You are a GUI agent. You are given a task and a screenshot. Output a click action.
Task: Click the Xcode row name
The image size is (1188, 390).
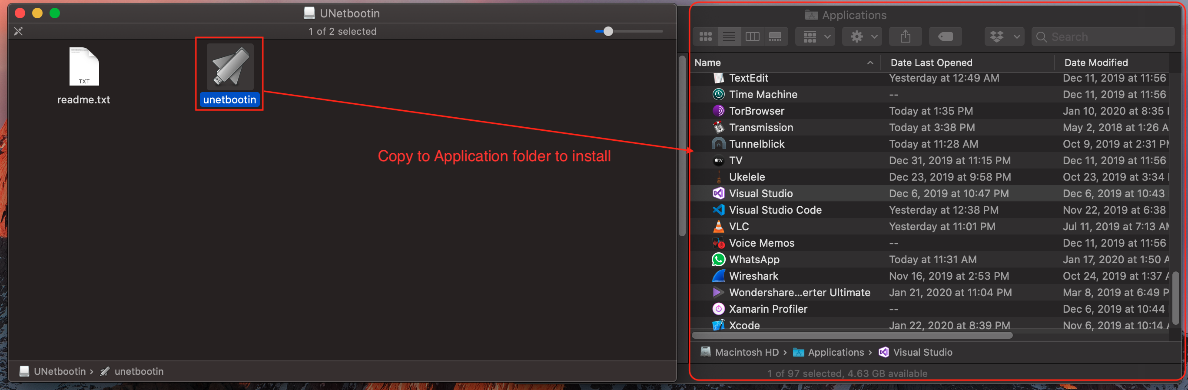(x=744, y=325)
